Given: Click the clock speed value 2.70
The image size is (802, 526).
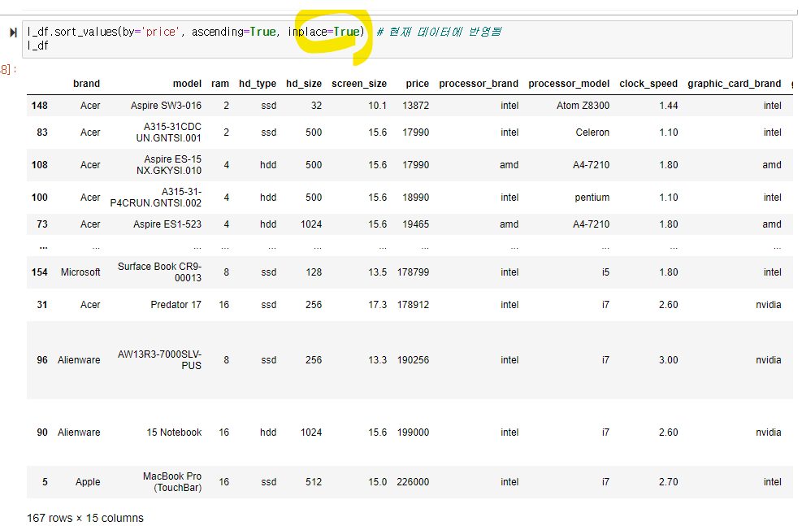Looking at the screenshot, I should pos(668,482).
